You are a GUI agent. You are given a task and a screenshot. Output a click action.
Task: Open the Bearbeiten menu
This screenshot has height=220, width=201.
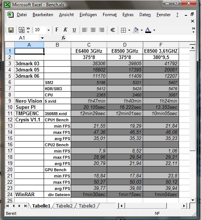pyautogui.click(x=43, y=15)
